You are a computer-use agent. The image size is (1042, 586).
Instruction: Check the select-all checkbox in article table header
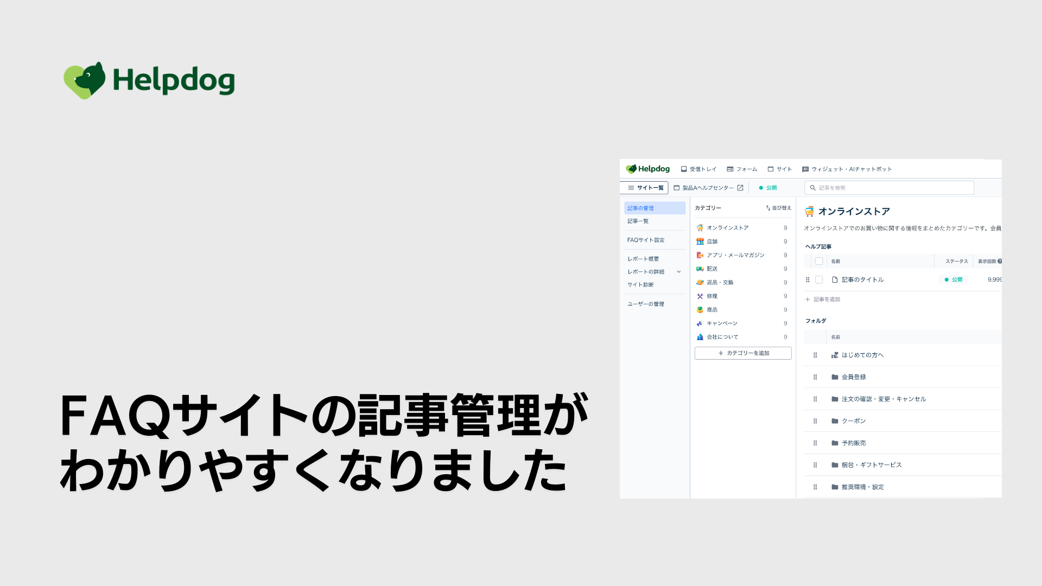click(819, 262)
